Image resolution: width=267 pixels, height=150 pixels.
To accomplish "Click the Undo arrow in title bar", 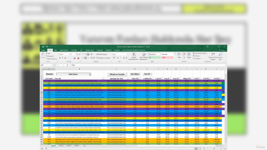I will click(47, 47).
